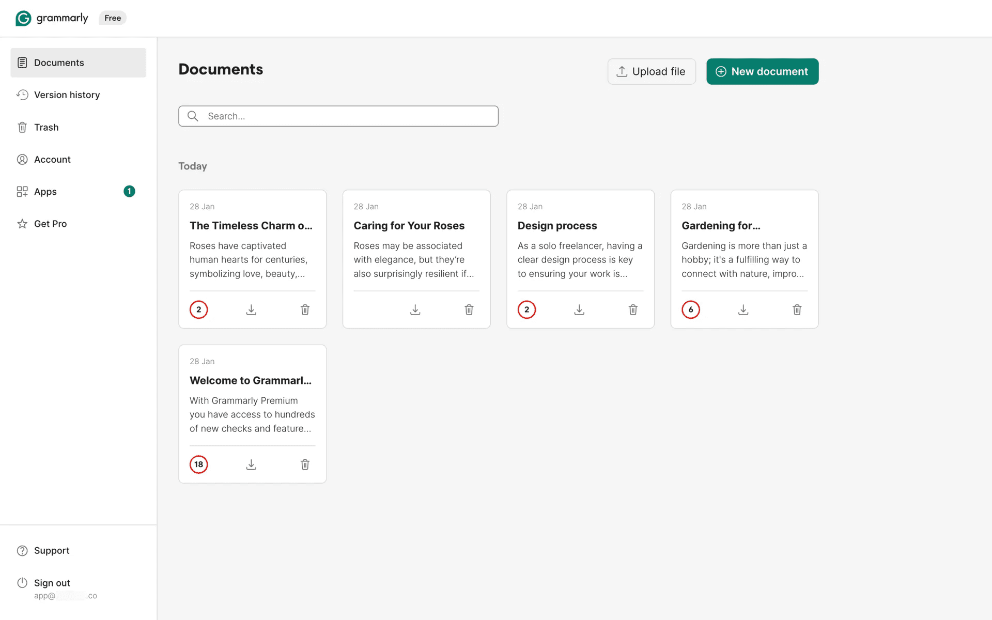Download the Caring for Your Roses document
Screen dimensions: 992x620
point(415,309)
